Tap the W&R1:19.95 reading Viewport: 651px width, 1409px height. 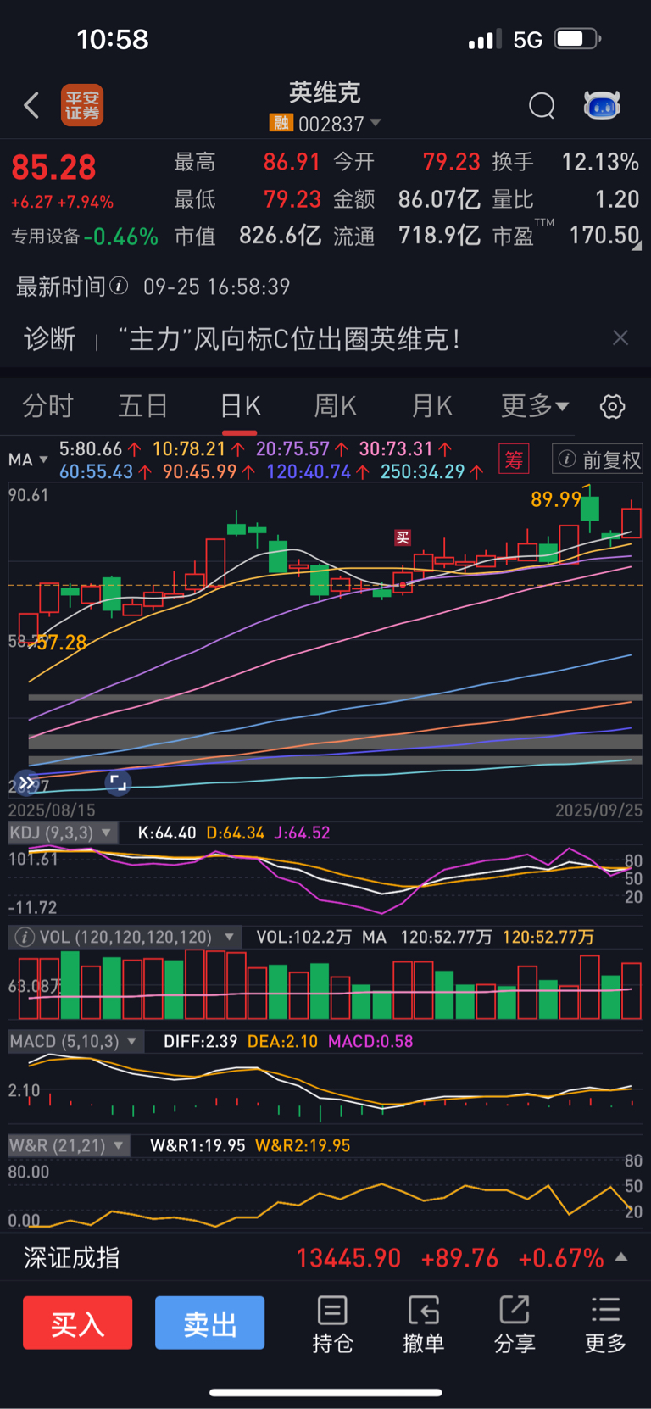point(198,1145)
